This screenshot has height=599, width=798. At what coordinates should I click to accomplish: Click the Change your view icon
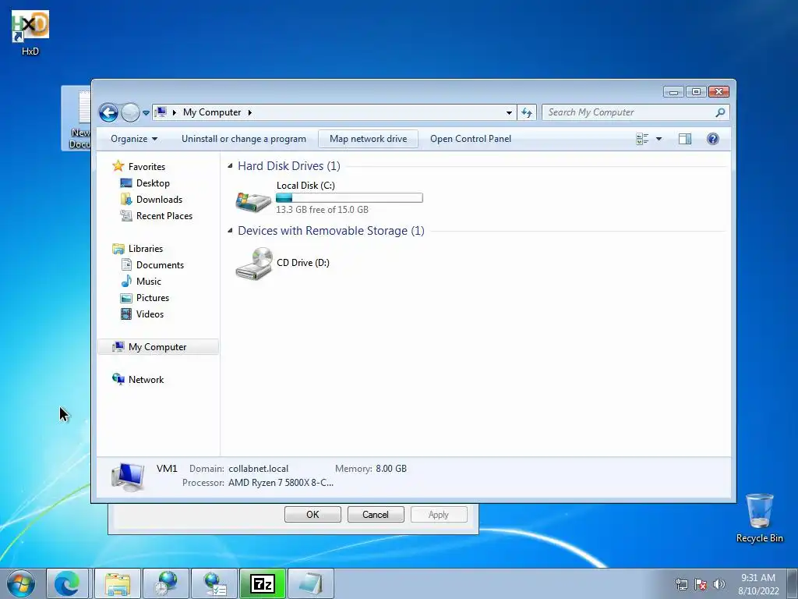tap(642, 139)
